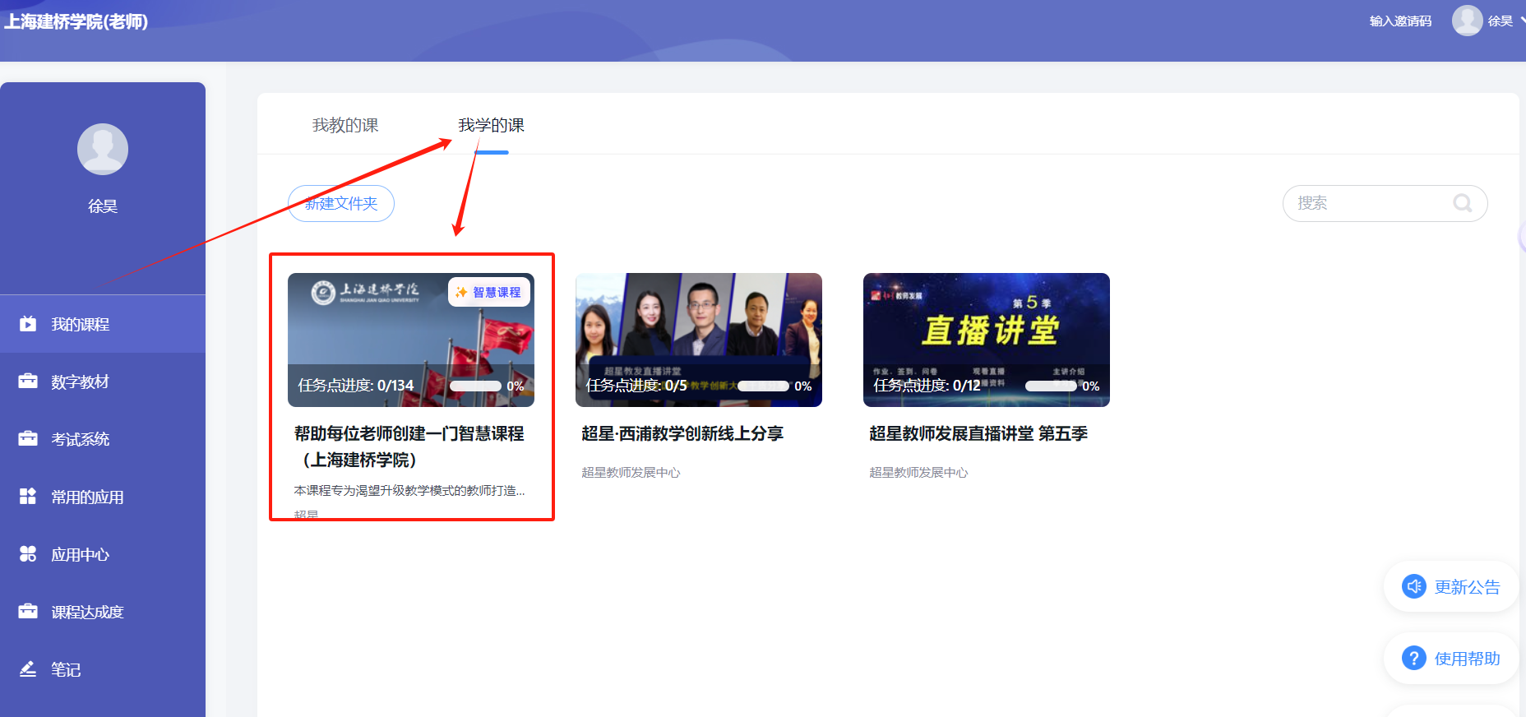This screenshot has width=1526, height=717.
Task: Open 课程达成度 sidebar icon
Action: (28, 612)
